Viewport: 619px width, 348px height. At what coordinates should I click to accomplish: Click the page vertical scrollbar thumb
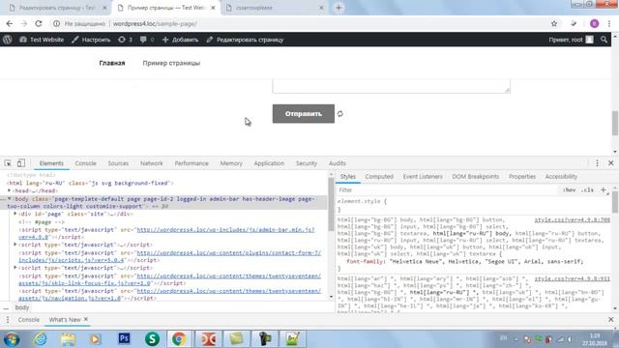click(615, 123)
